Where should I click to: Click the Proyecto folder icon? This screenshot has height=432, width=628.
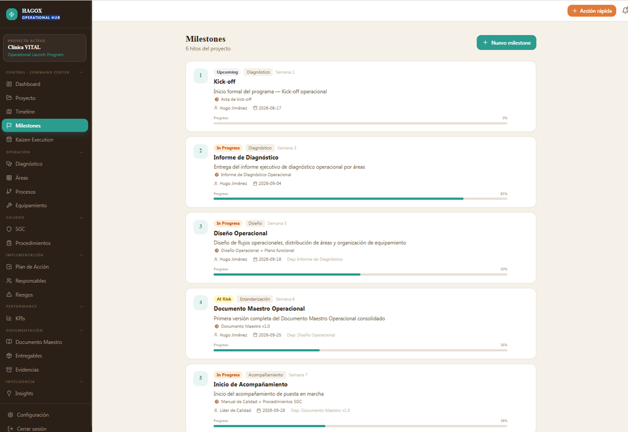9,98
